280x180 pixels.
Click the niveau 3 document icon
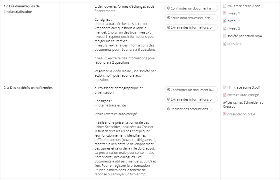pos(225,29)
